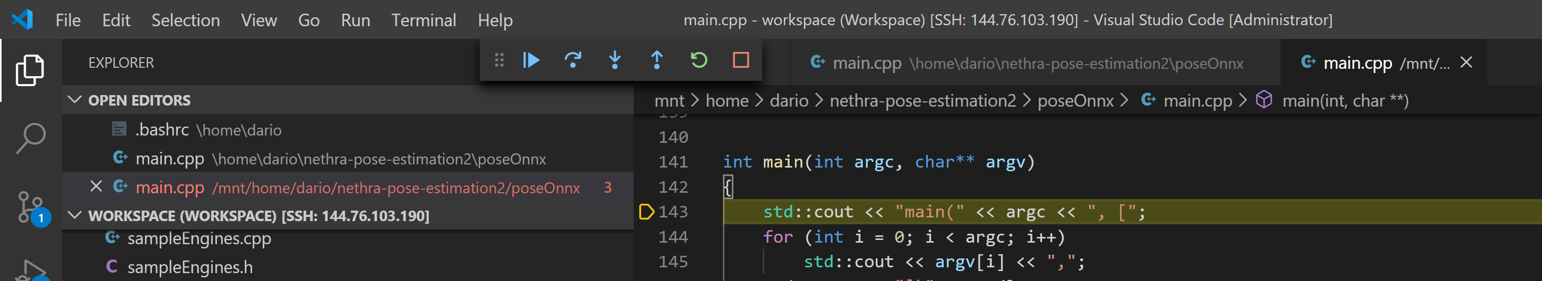
Task: Open the Go menu
Action: 309,20
